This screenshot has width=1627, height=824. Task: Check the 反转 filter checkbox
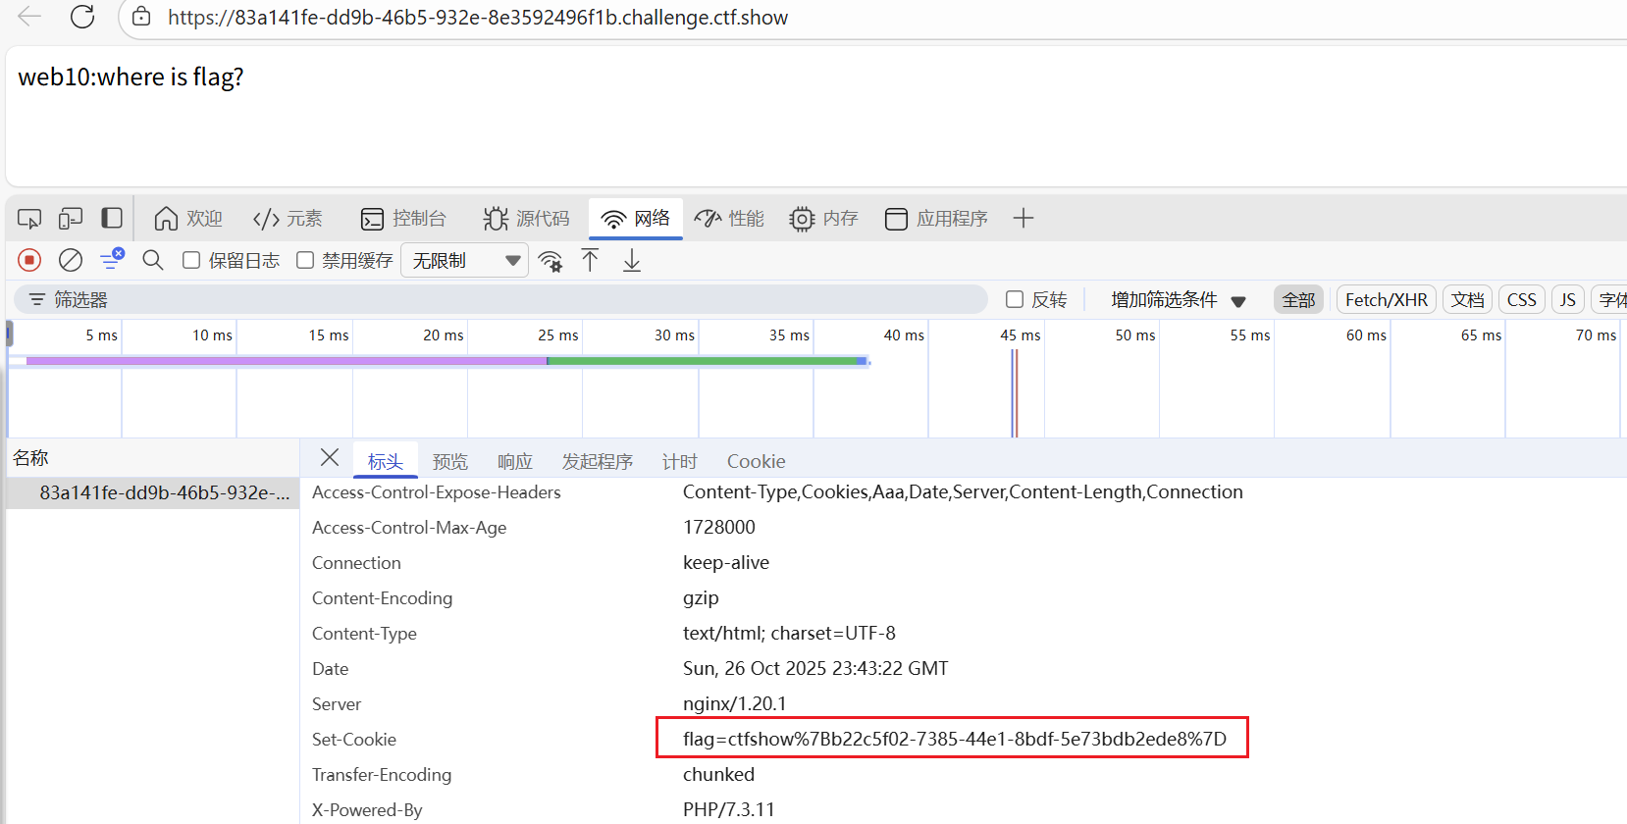pos(1015,299)
